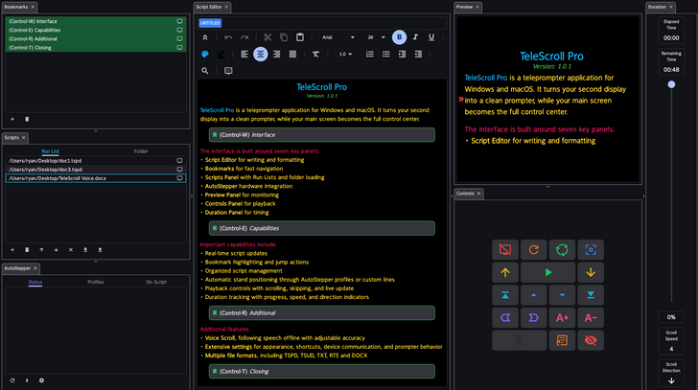Viewport: 698px width, 390px height.
Task: Select doc1.tspd in the run list
Action: pos(96,161)
